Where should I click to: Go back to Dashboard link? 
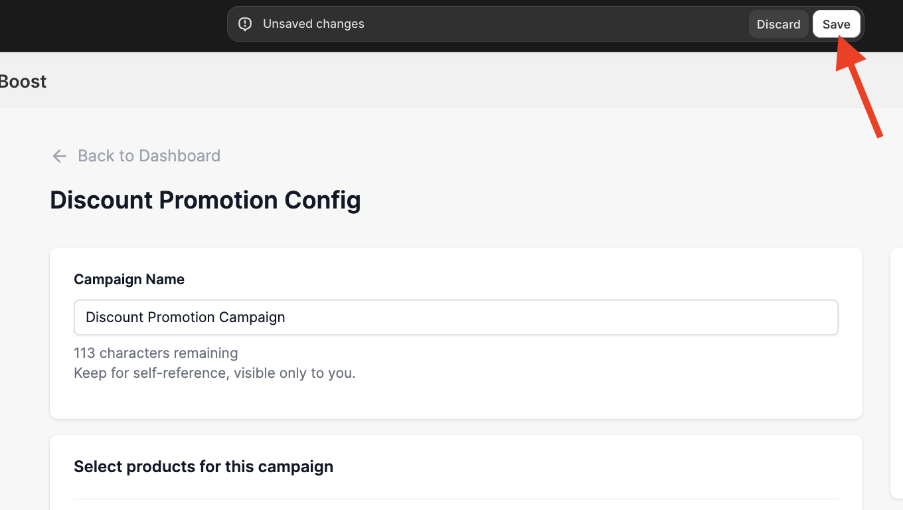(x=149, y=156)
